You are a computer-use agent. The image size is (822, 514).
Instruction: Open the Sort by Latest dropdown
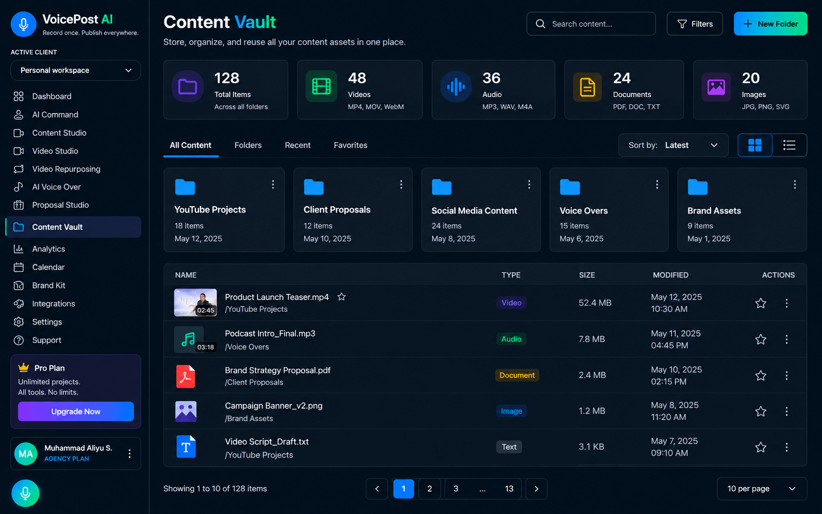coord(673,145)
